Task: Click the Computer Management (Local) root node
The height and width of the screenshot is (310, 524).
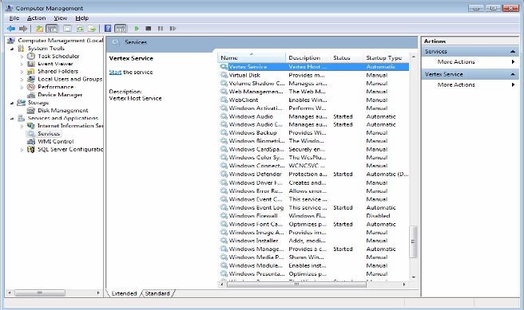Action: point(61,41)
